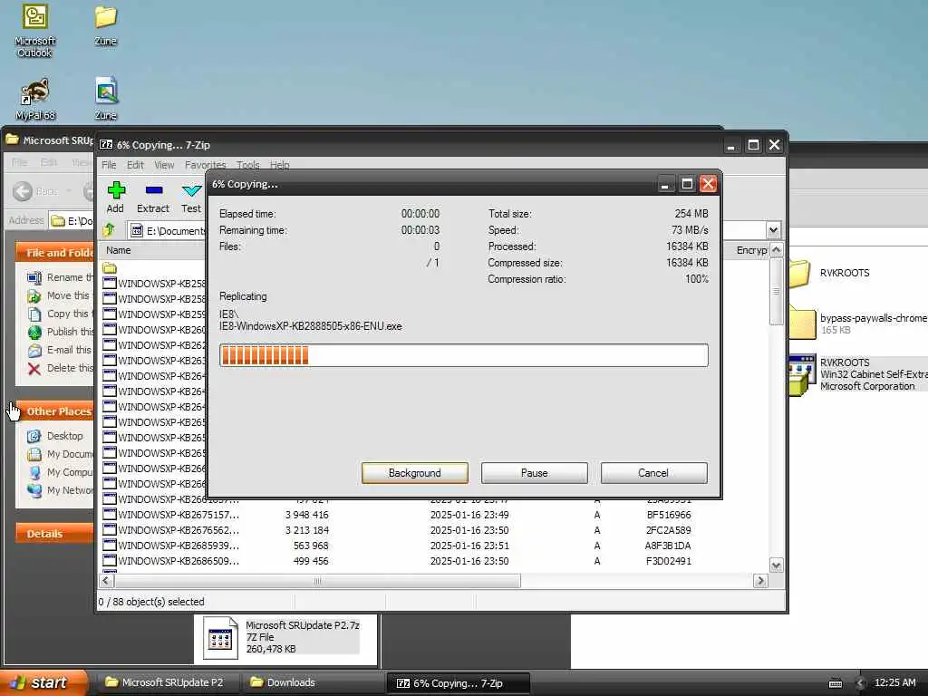Click the vertical scrollbar up arrow in 7-Zip
Image resolution: width=928 pixels, height=696 pixels.
(776, 250)
